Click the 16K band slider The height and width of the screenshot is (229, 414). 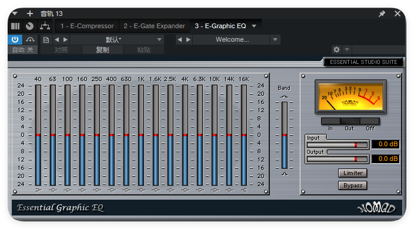pos(244,135)
